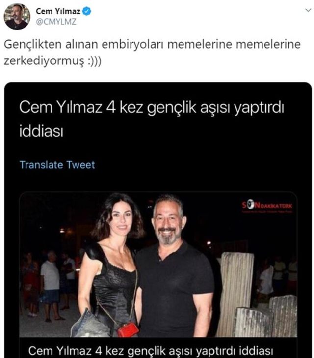Click the empty black area beside Translate Tweet
Image resolution: width=314 pixels, height=358 pixels.
click(194, 165)
